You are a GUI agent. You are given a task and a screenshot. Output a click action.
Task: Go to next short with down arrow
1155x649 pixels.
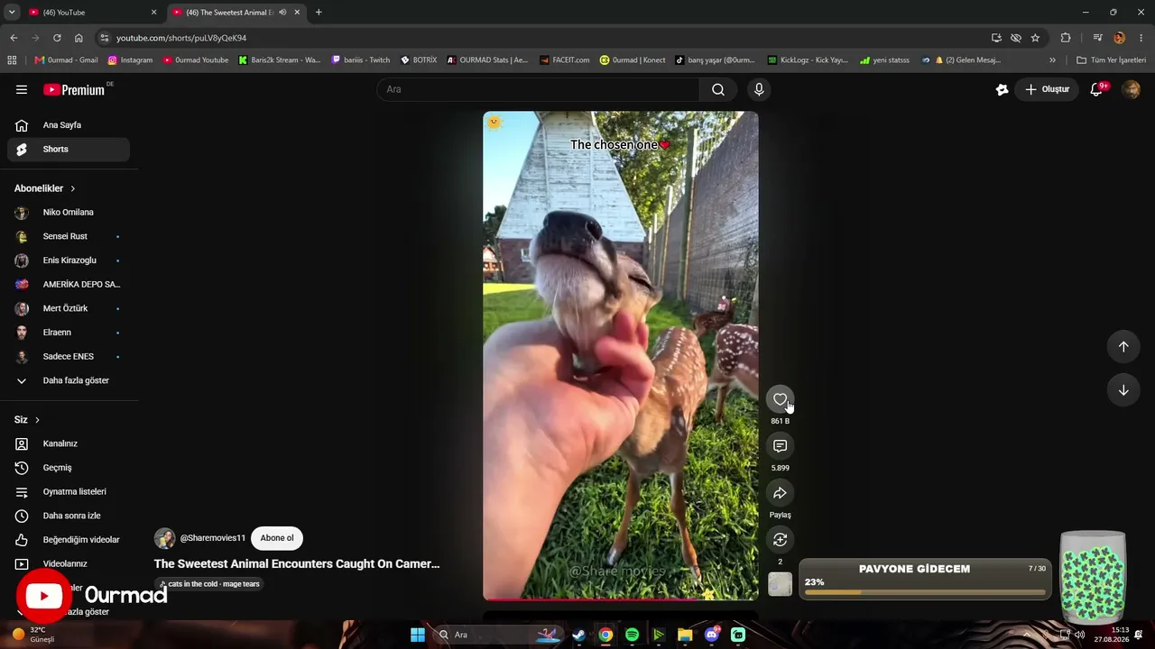tap(1123, 390)
